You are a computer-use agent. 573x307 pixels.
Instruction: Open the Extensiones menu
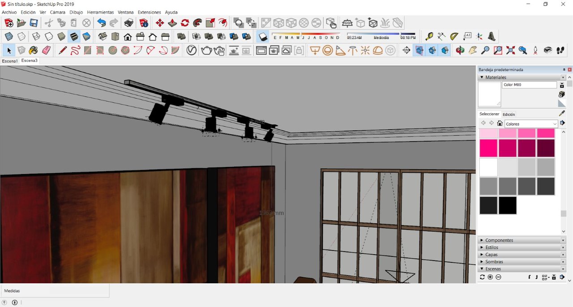point(149,12)
